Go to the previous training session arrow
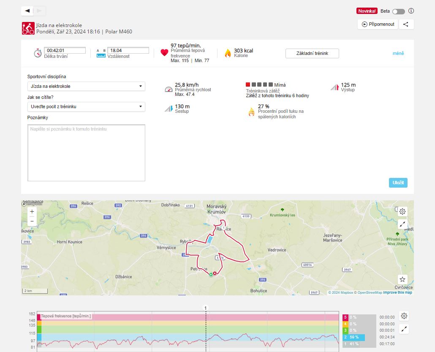The height and width of the screenshot is (352, 435). tap(27, 11)
